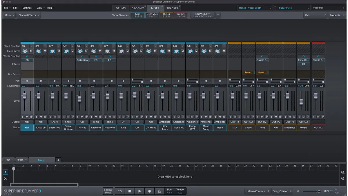Zoom out on the song track timeline
This screenshot has height=196, width=348.
pos(343,179)
